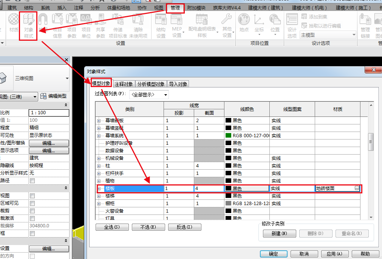Click 地点 Location globe icon
Screen dimensions: 382x259
[244, 23]
